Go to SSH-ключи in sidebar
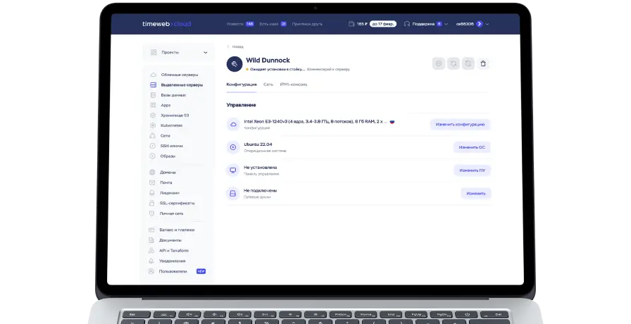 coord(171,146)
